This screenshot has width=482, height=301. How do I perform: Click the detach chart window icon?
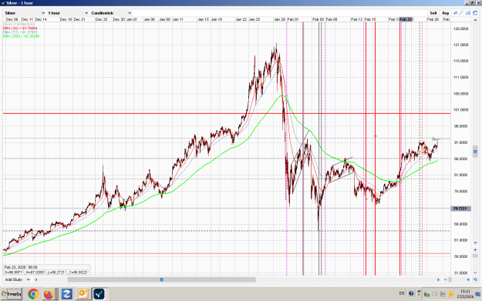point(475,13)
